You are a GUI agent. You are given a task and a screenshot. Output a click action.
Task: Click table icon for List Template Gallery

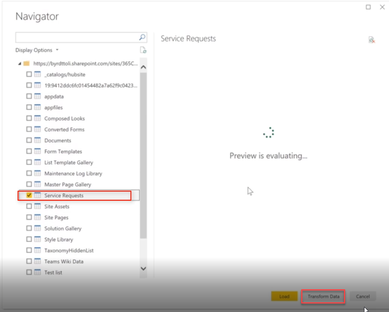pyautogui.click(x=38, y=162)
